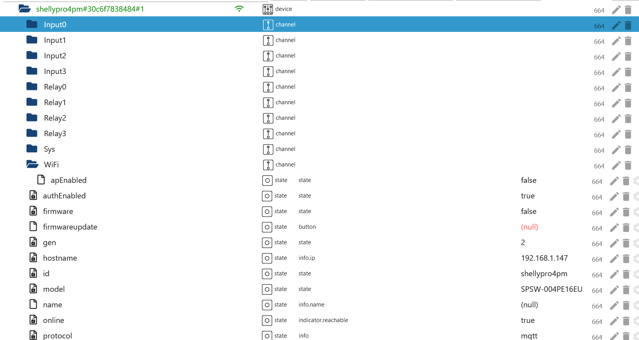Open custom settings gear for firmware

click(636, 212)
